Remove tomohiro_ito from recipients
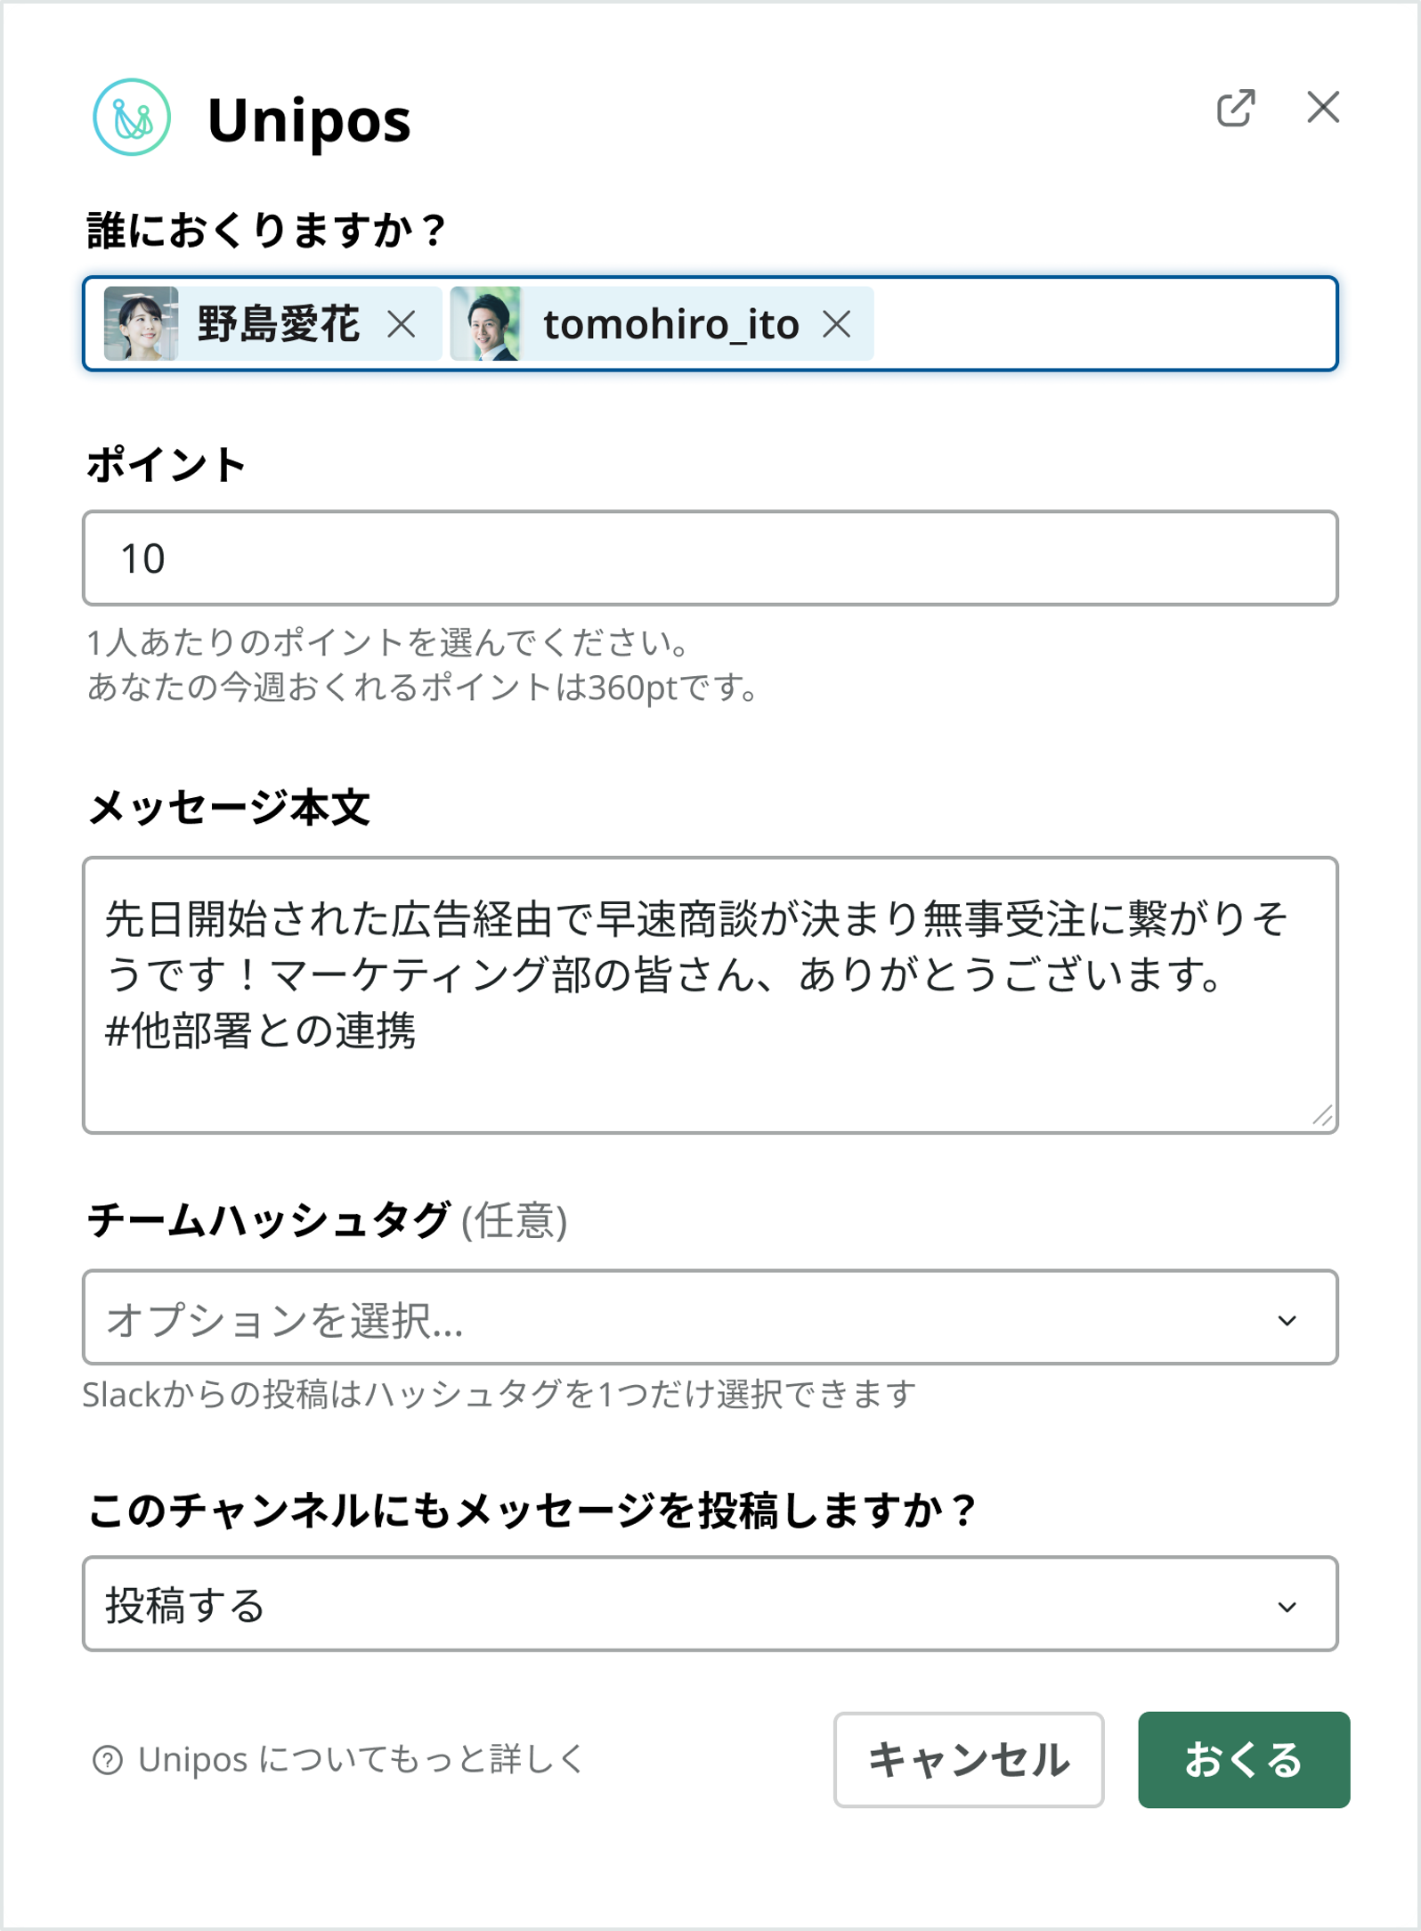 836,324
